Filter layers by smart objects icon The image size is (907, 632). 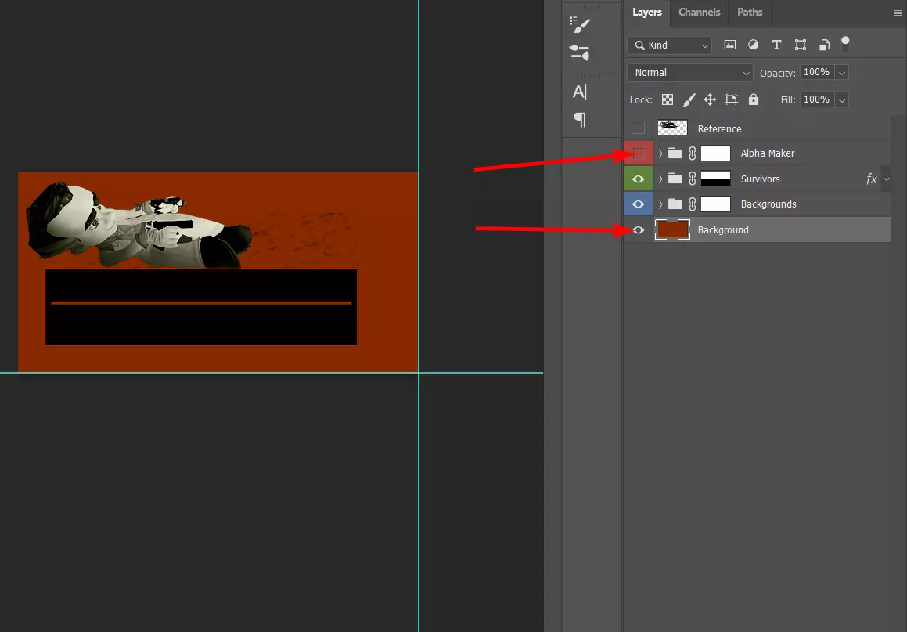tap(824, 45)
